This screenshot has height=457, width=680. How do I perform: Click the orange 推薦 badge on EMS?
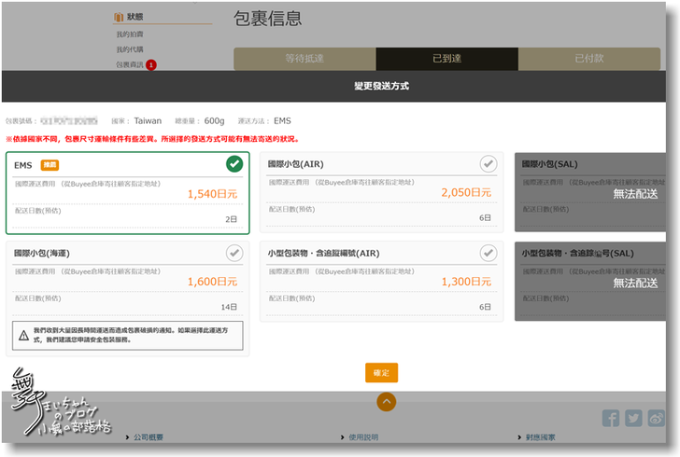50,164
